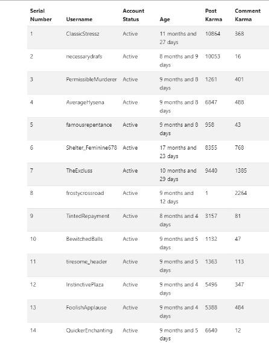269x344 pixels.
Task: Click BewitchedBalls username
Action: point(84,239)
